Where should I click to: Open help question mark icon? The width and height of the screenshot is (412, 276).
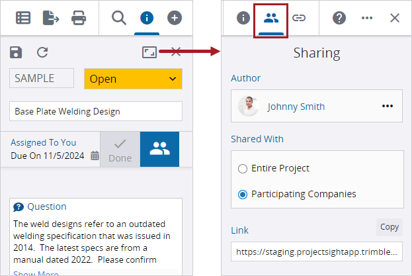339,18
